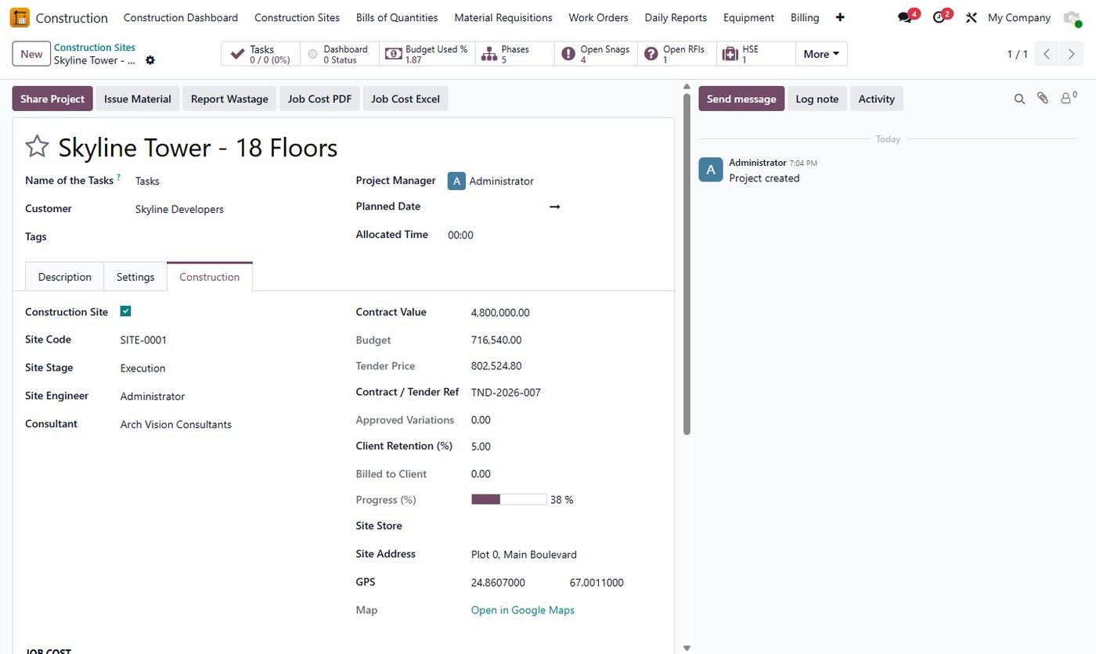Expand the More stat buttons dropdown
The image size is (1096, 654).
pyautogui.click(x=821, y=54)
